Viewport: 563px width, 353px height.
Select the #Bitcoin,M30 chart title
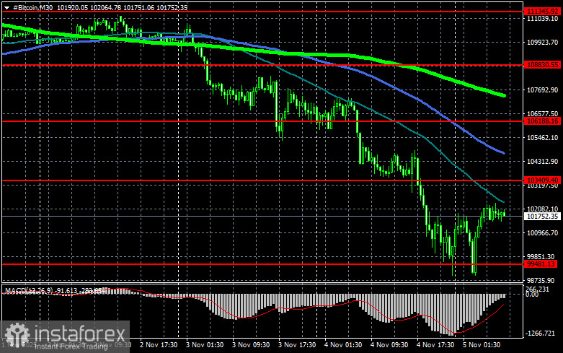[x=33, y=7]
